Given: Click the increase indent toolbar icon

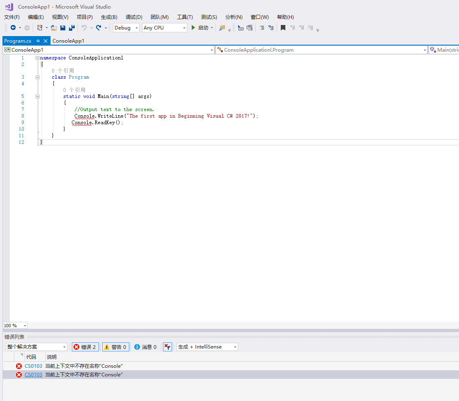Looking at the screenshot, I should (x=249, y=28).
